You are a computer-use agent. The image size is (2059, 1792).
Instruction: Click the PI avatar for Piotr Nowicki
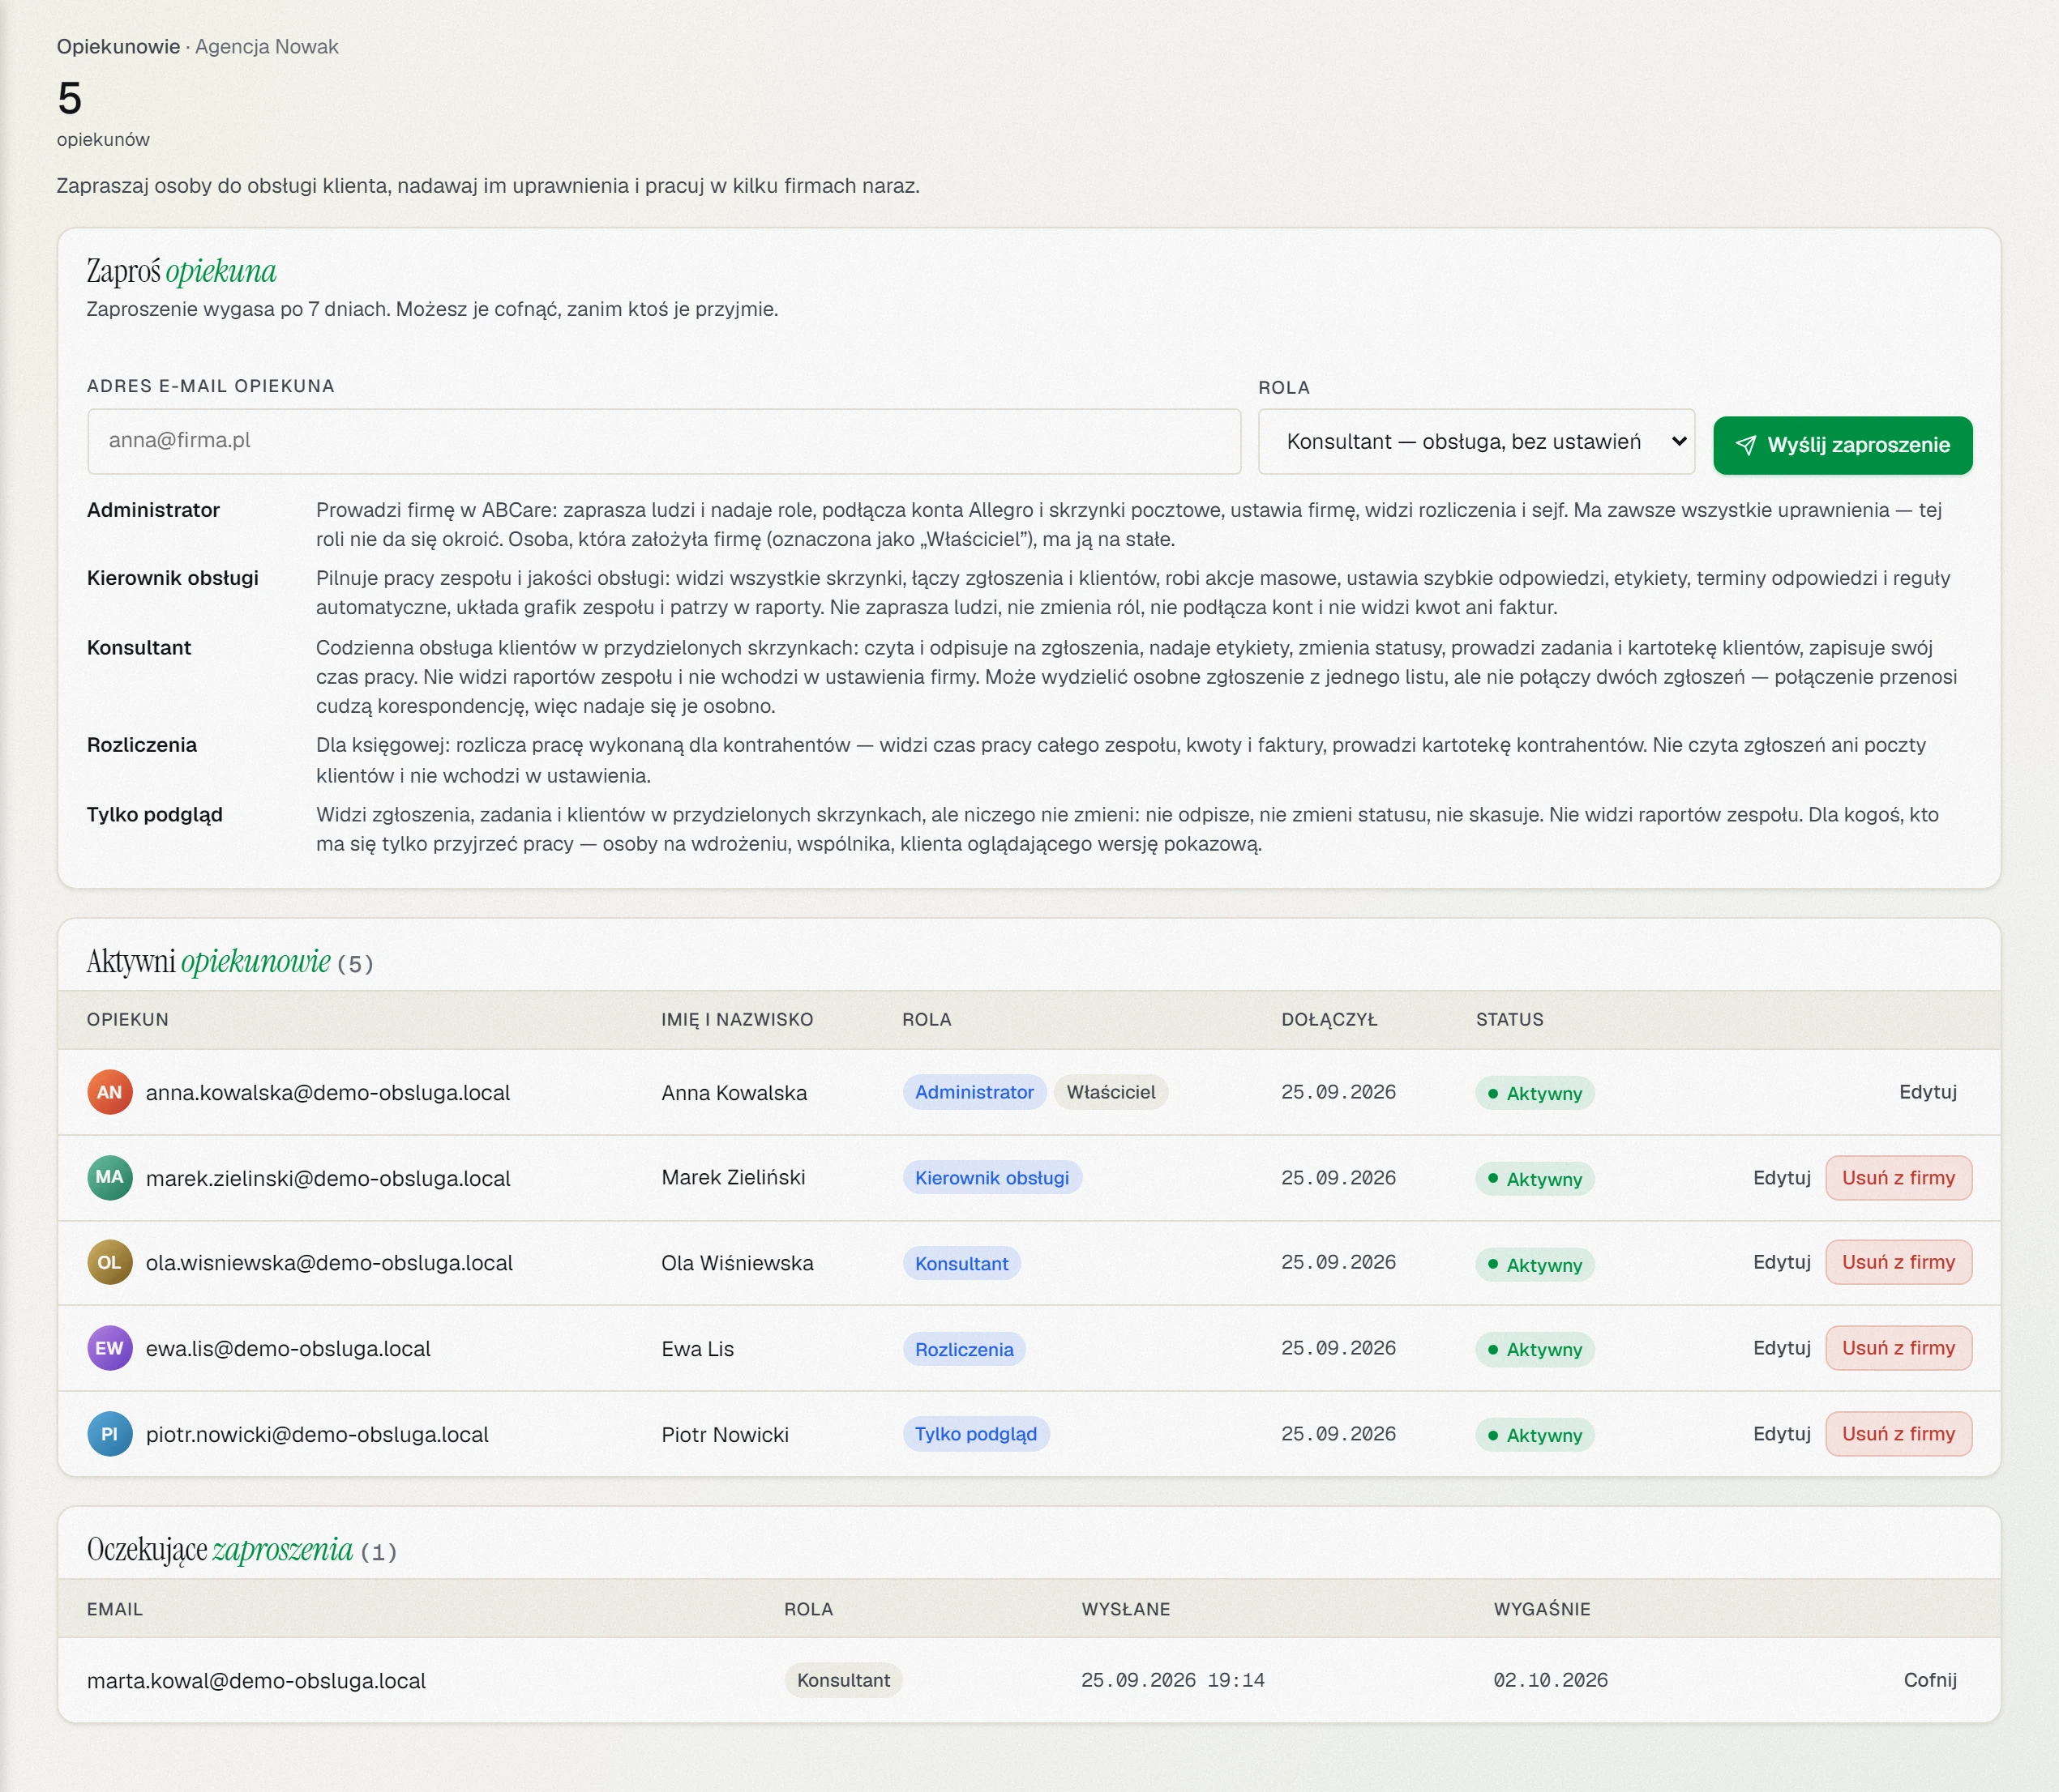tap(109, 1434)
